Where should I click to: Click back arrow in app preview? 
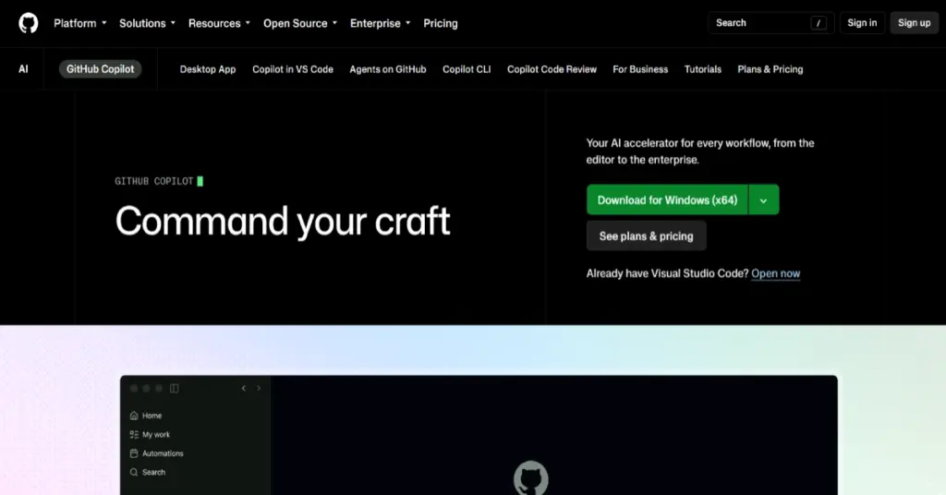click(x=244, y=388)
